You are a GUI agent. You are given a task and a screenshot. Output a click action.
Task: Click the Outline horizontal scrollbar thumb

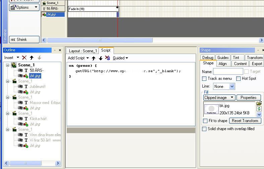click(x=25, y=163)
